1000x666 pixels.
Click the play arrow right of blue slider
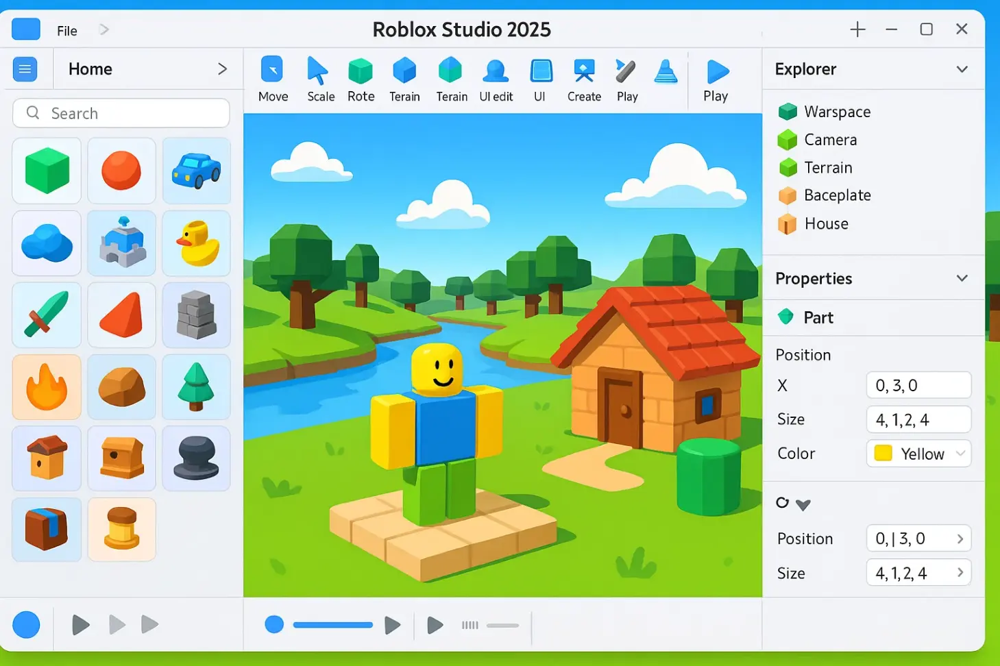pos(392,625)
